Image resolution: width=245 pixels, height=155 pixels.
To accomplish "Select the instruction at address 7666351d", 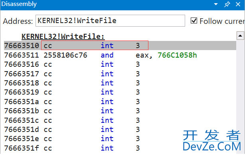I will point(120,129).
